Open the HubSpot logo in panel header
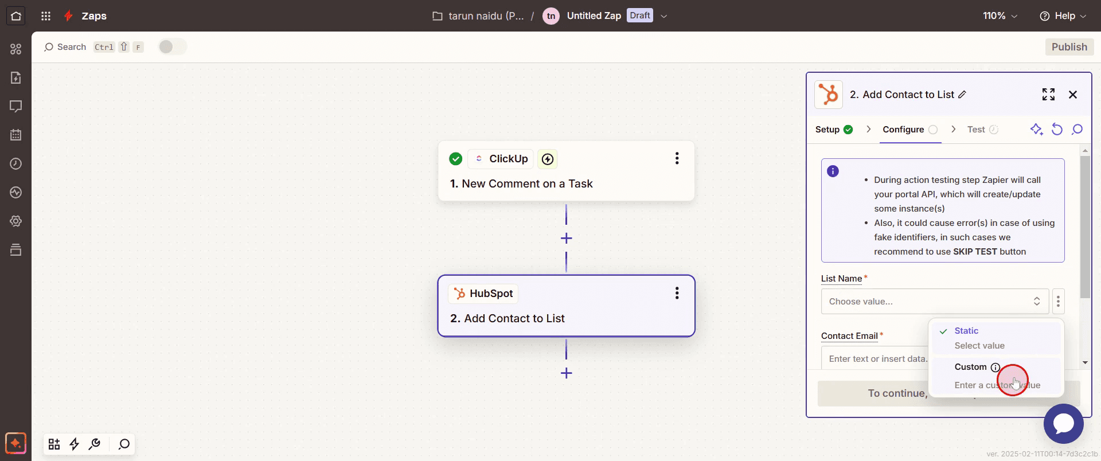This screenshot has height=461, width=1101. [829, 95]
